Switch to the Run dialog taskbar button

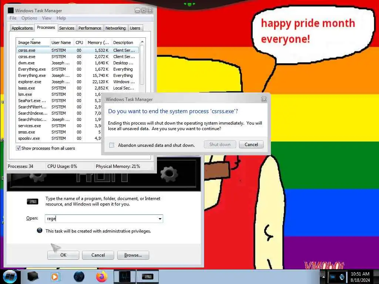(147, 277)
